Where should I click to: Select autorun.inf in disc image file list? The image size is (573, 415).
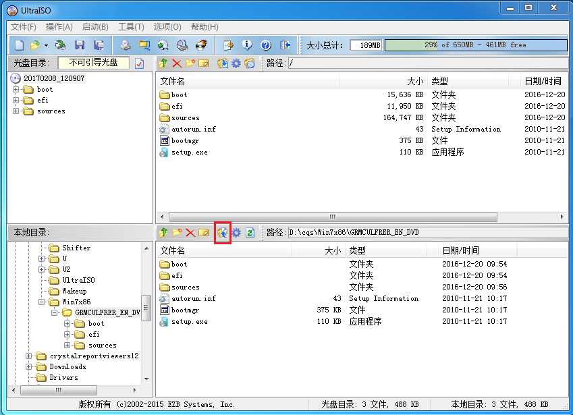coord(194,130)
